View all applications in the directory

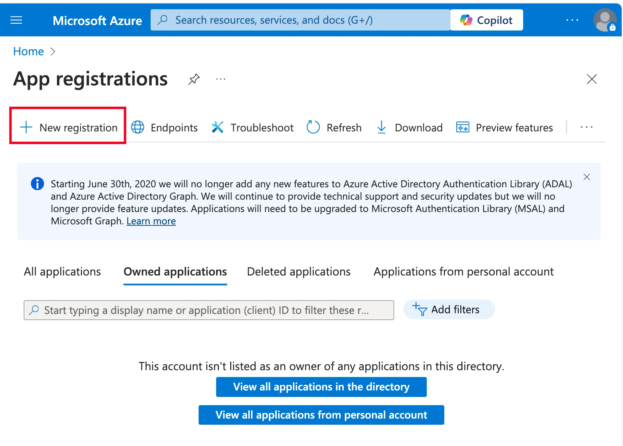(x=321, y=387)
